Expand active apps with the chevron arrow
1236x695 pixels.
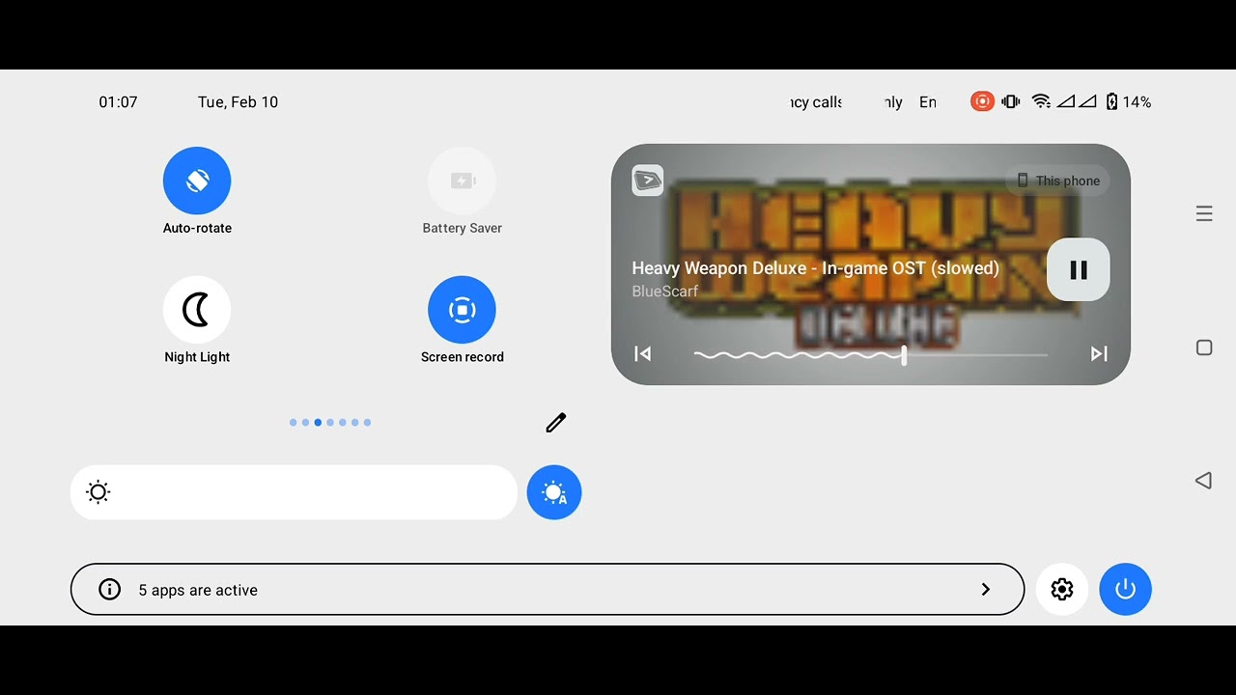[986, 590]
